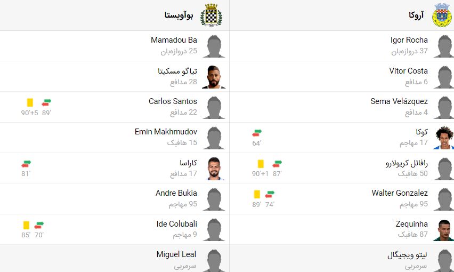Click the تیاگو مسکیتا player photo
The height and width of the screenshot is (272, 454).
[x=214, y=77]
